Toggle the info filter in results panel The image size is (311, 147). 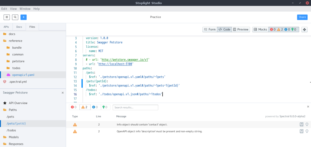(x=95, y=107)
